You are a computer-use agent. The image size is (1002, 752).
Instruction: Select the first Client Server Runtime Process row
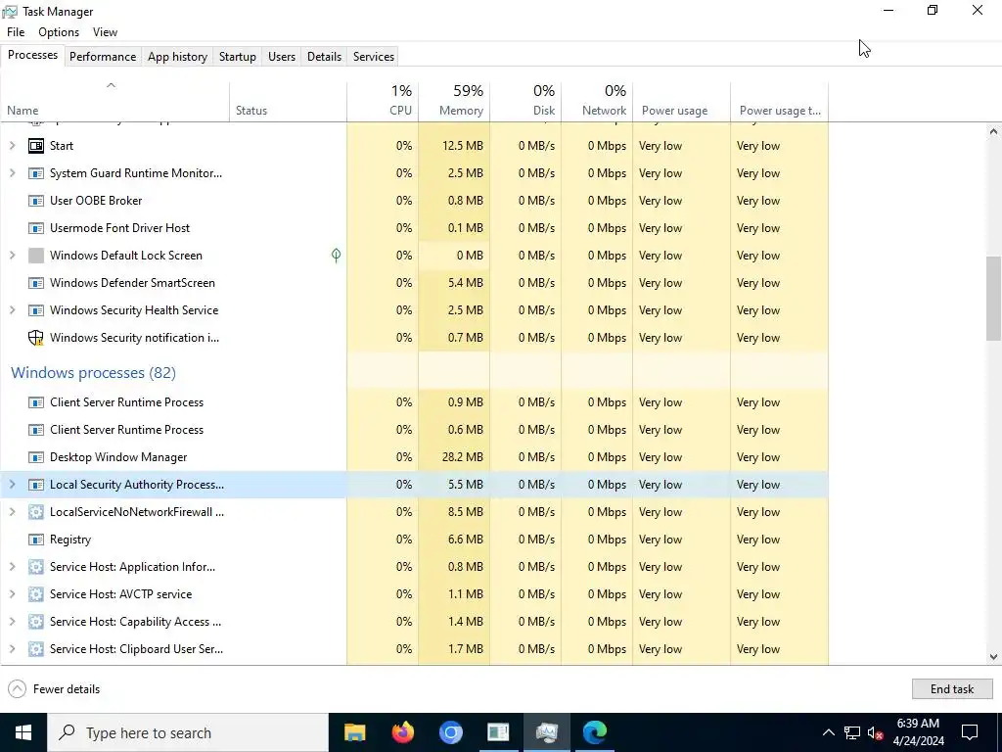414,402
